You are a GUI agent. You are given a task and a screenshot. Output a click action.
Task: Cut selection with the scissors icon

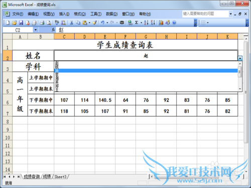72,23
